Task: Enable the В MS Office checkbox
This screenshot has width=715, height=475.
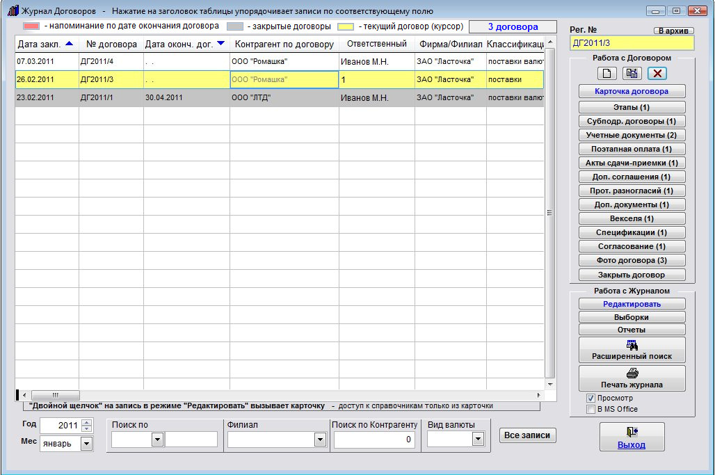Action: [591, 409]
